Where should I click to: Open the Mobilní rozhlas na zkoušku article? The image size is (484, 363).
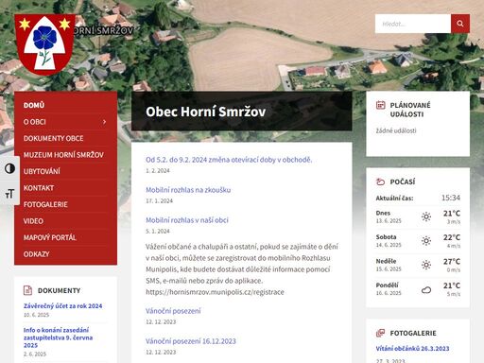pyautogui.click(x=188, y=190)
